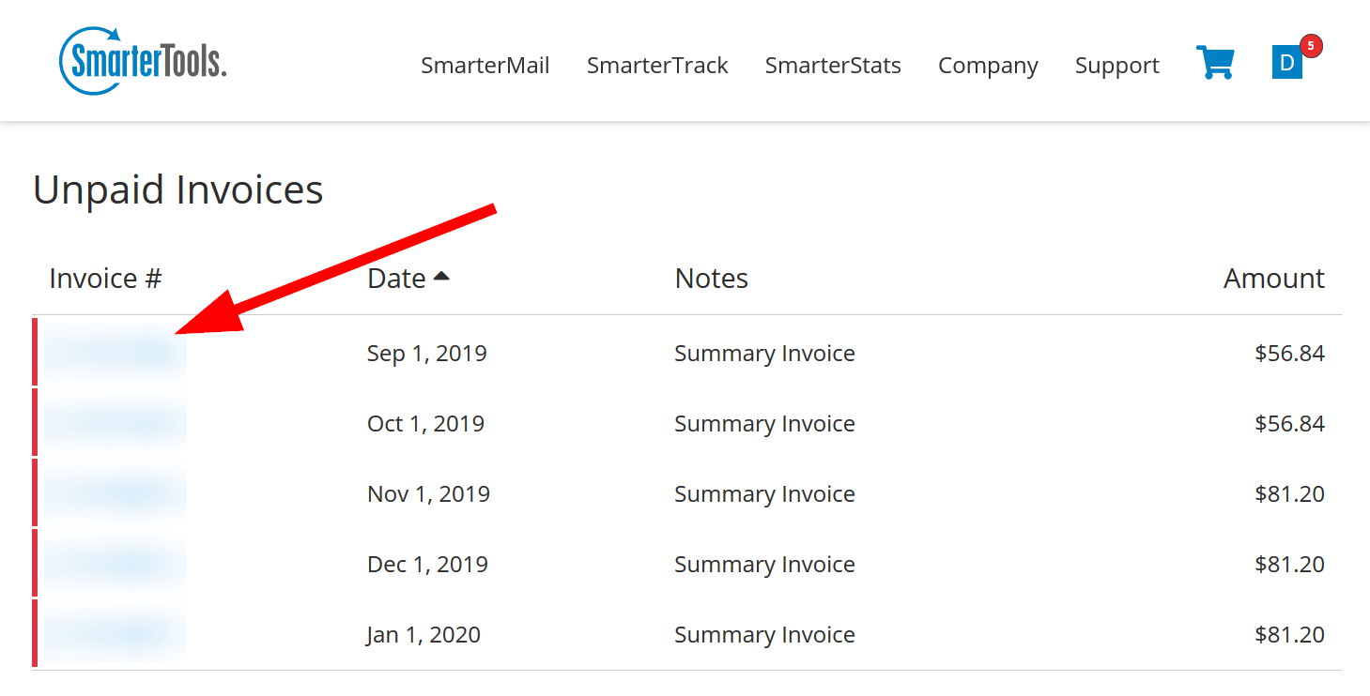Sort by the Invoice # column header

[x=105, y=279]
